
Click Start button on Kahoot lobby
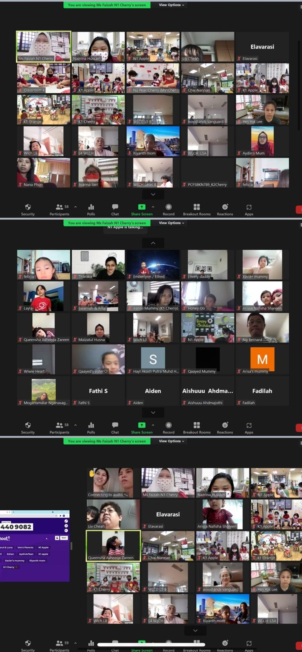coord(64,538)
